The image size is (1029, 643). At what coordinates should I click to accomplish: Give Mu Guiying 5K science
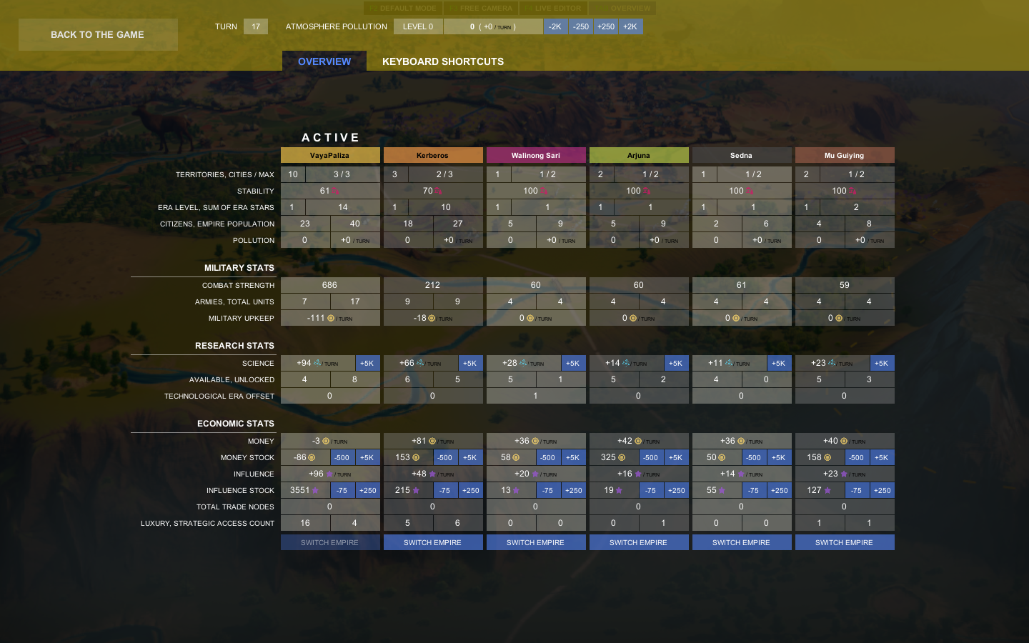click(882, 363)
